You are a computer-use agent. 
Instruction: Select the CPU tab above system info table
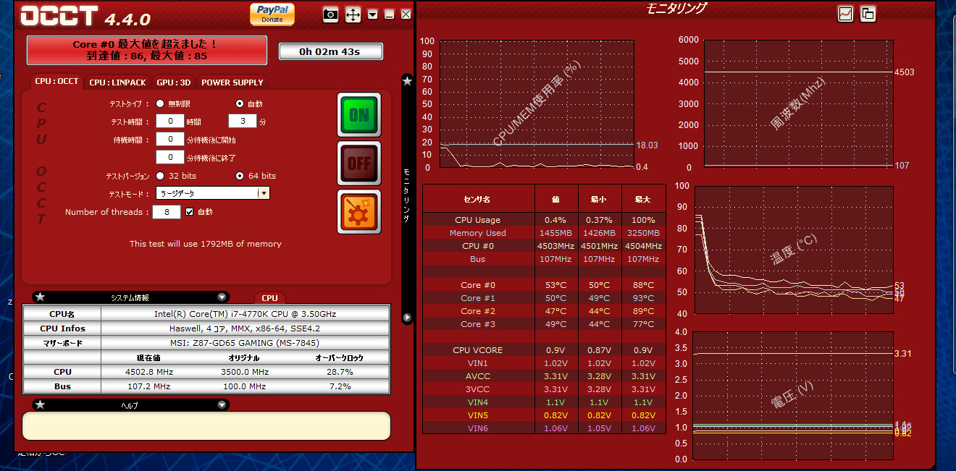point(269,297)
